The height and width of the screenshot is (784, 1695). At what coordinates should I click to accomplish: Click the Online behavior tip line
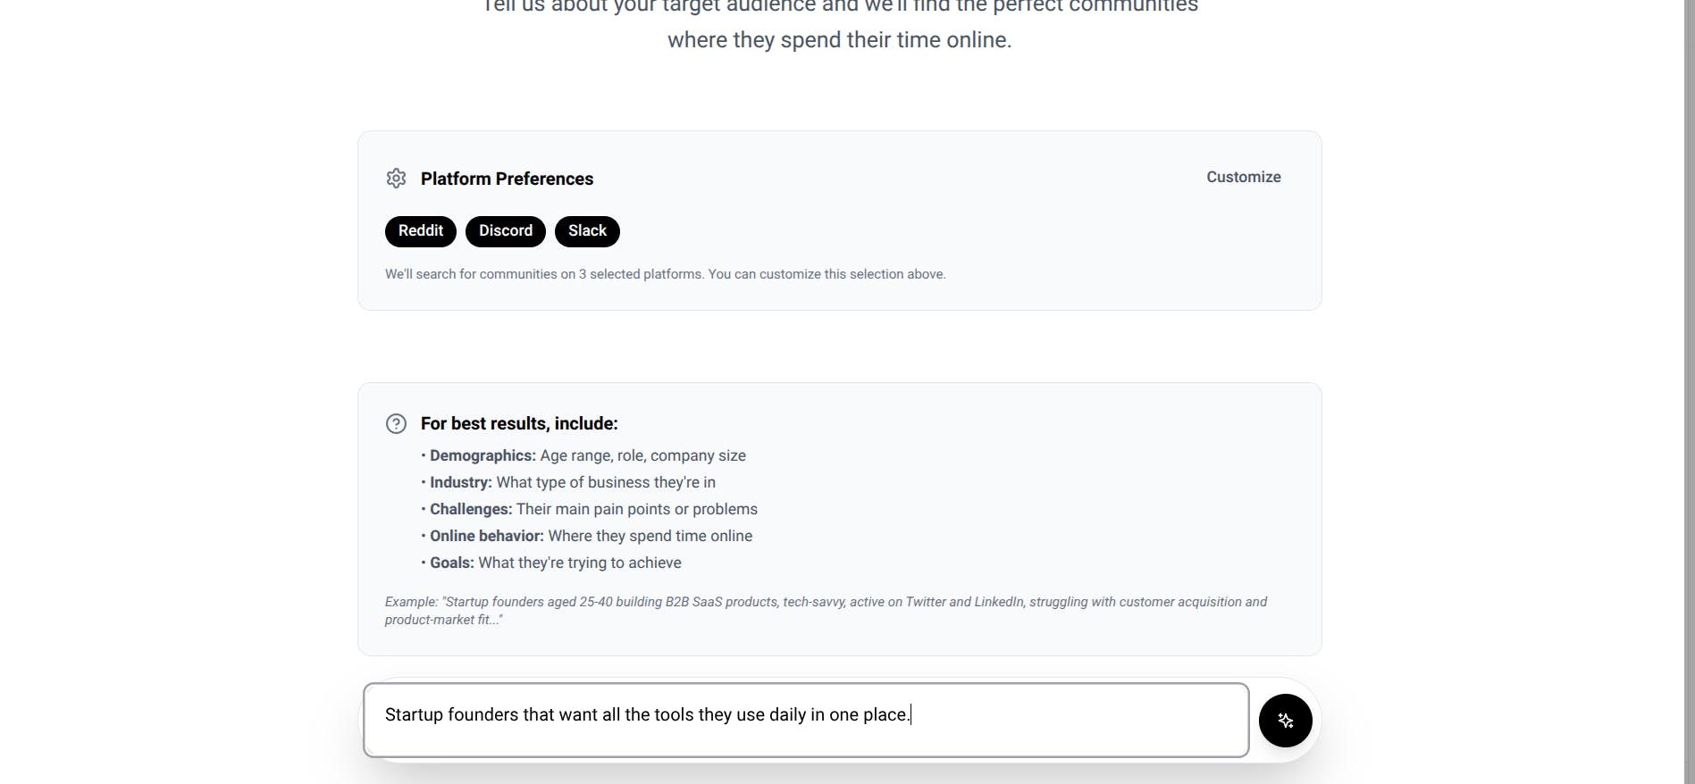click(587, 536)
